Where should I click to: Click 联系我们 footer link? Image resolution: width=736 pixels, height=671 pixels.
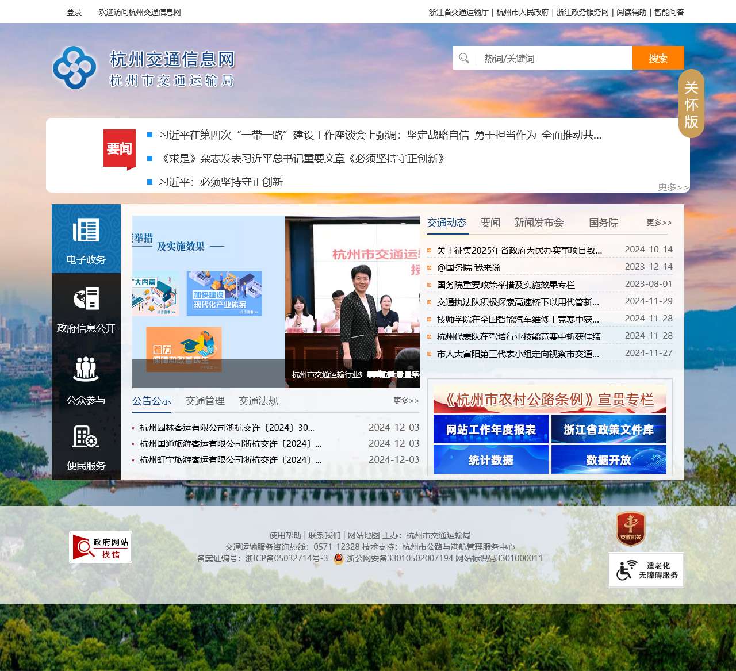coord(324,535)
